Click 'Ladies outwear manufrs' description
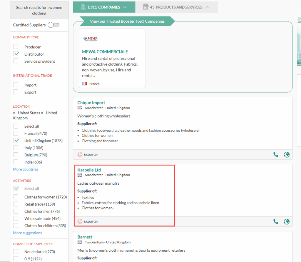 click(98, 183)
